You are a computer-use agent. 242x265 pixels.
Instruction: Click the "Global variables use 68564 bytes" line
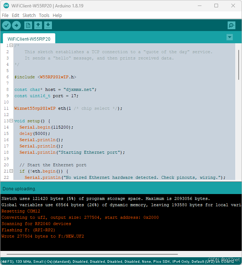click(121, 205)
